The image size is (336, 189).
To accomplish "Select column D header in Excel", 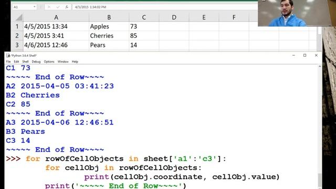I will click(174, 17).
